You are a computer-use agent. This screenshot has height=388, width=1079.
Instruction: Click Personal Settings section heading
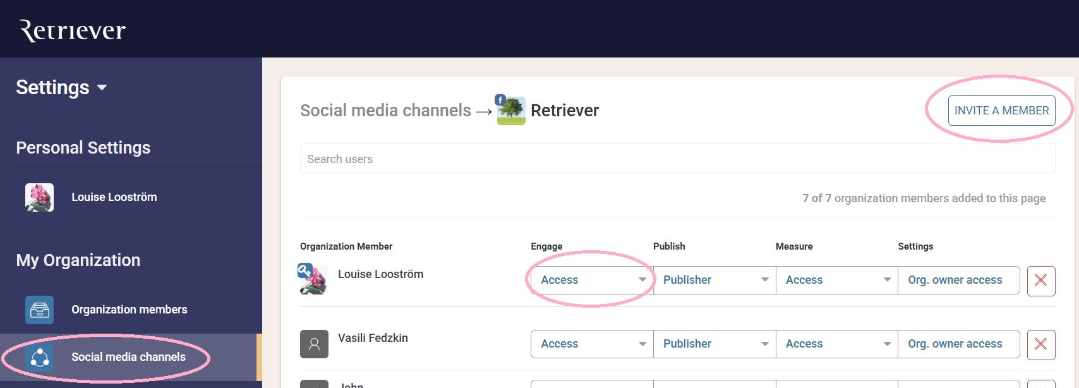click(83, 148)
